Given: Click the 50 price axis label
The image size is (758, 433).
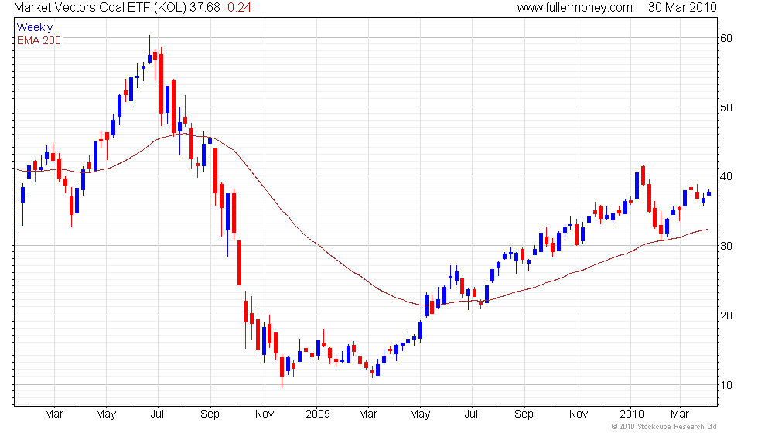Looking at the screenshot, I should tap(726, 107).
